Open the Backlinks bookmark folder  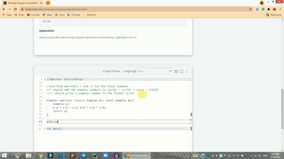89,15
